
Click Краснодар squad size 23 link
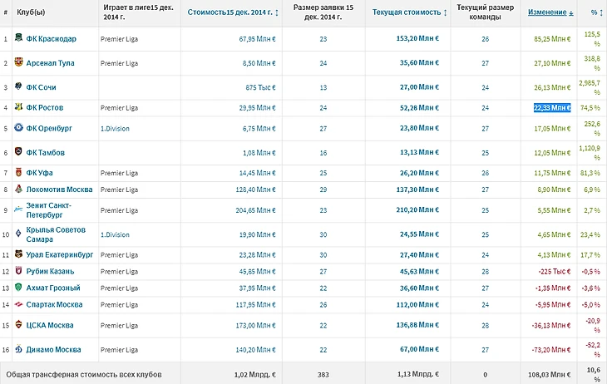click(323, 38)
